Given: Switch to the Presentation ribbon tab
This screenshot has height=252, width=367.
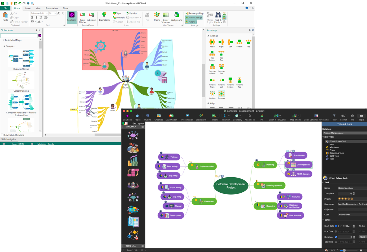Looking at the screenshot, I should pos(52,8).
